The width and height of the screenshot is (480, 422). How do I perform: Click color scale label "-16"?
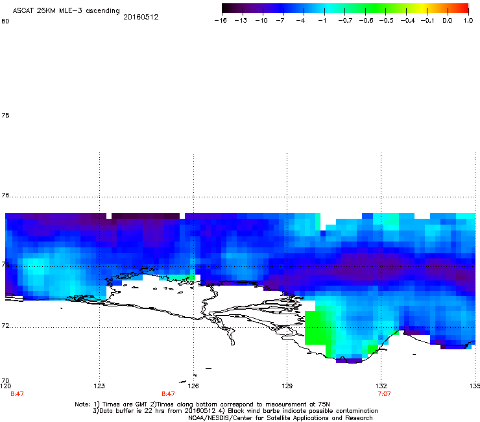221,21
